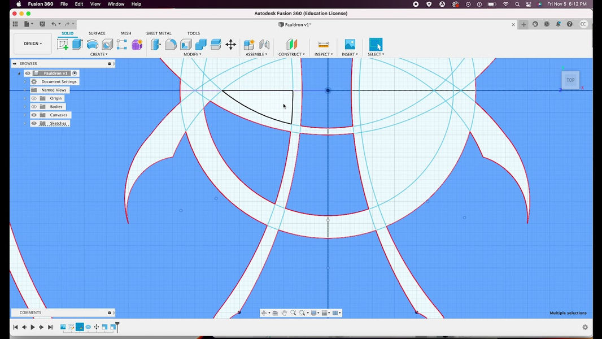Image resolution: width=602 pixels, height=339 pixels.
Task: Toggle visibility of the Canvases folder
Action: point(34,115)
